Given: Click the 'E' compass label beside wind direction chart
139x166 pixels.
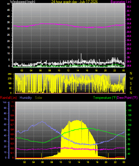Looking at the screenshot, I should click(x=131, y=88).
